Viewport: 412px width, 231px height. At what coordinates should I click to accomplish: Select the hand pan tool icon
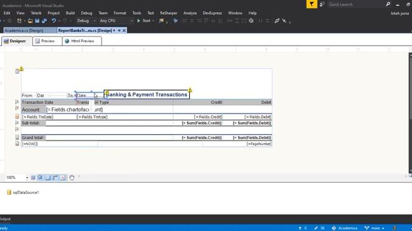click(71, 178)
